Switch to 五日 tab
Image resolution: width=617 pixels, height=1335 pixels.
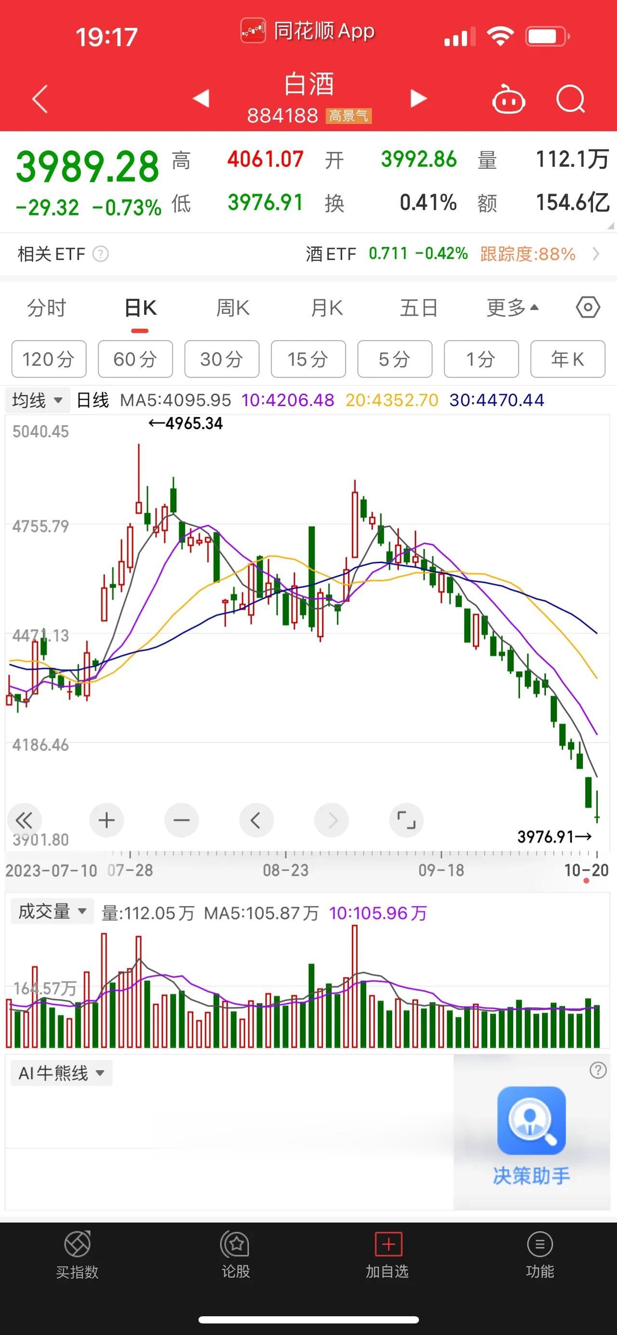point(418,308)
